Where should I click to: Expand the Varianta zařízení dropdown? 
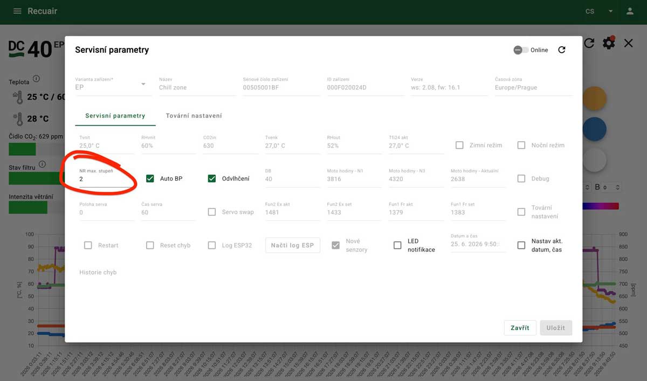143,84
